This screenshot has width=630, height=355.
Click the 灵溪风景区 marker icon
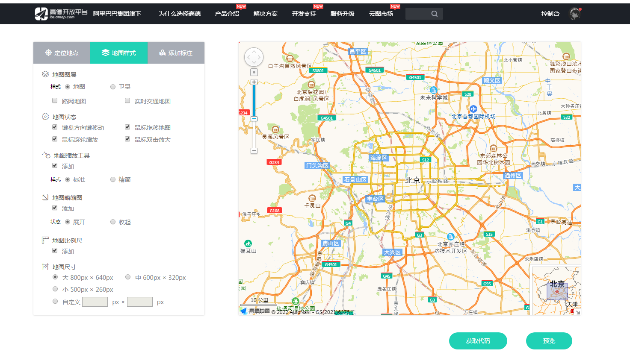tap(275, 129)
